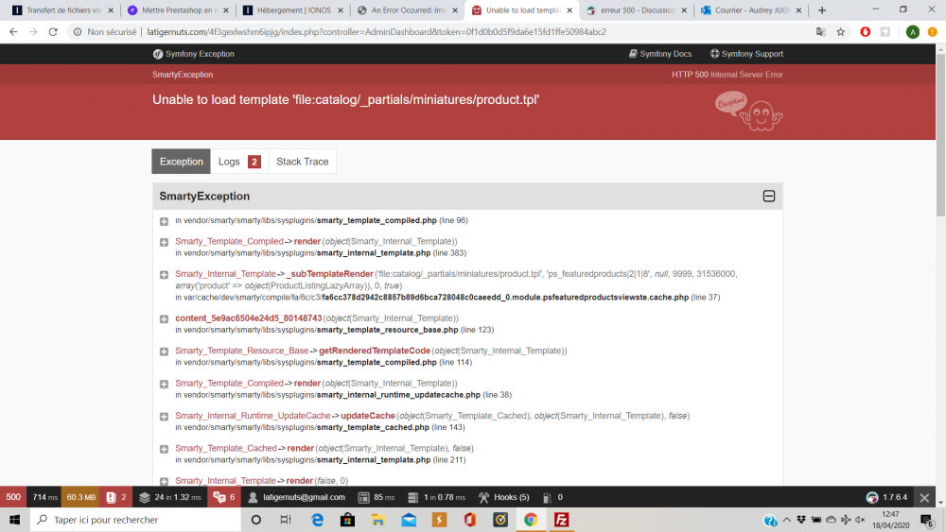Switch to erreur 500 Discussion browser tab

pos(637,10)
